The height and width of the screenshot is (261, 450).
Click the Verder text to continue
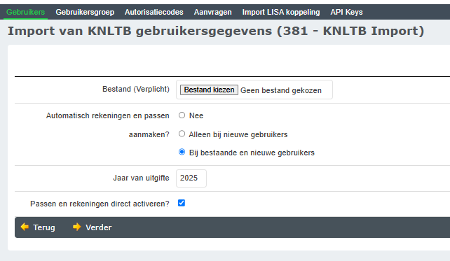click(x=99, y=227)
